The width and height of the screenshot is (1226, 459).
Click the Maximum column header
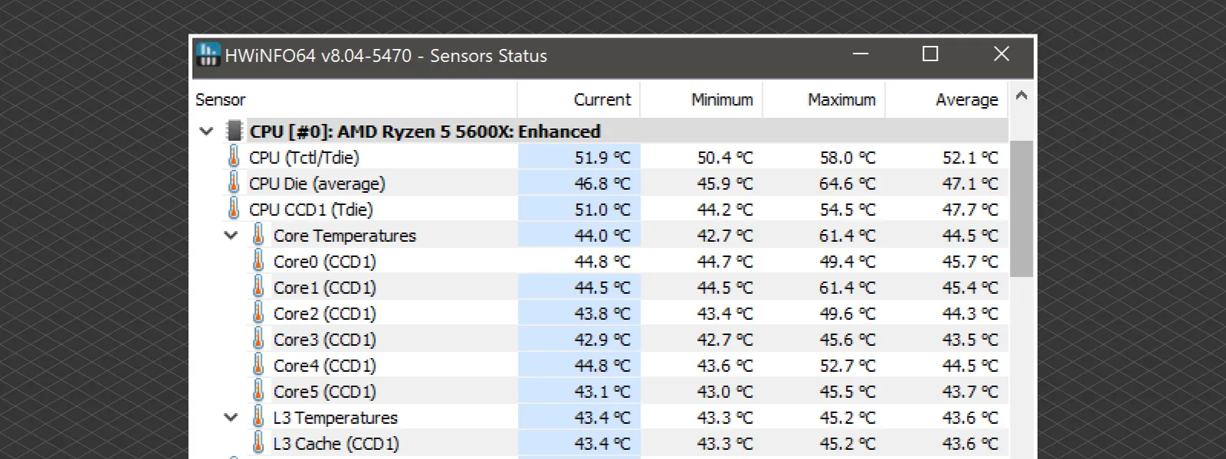point(824,99)
